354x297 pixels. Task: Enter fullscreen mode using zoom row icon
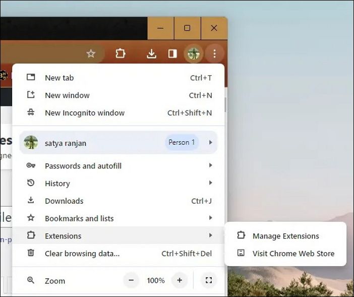[208, 280]
